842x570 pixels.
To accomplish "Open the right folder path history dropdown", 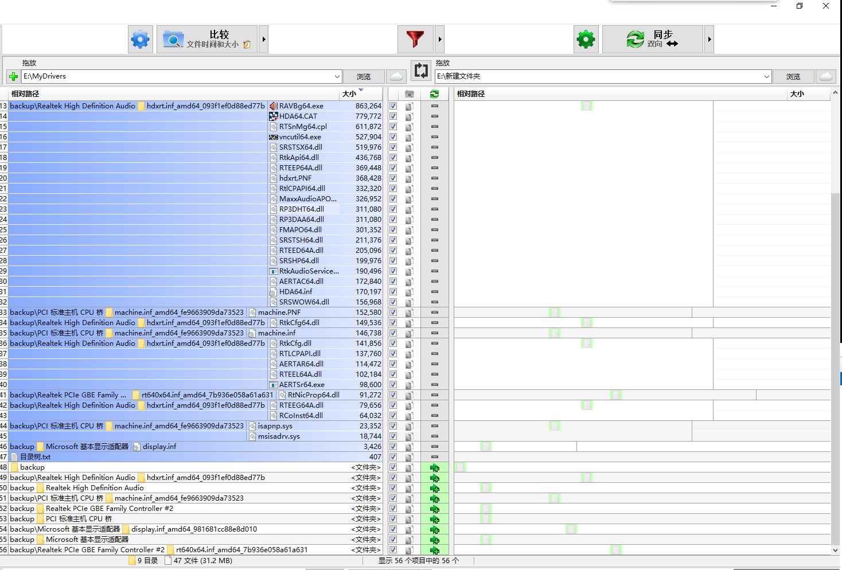I will pos(767,76).
